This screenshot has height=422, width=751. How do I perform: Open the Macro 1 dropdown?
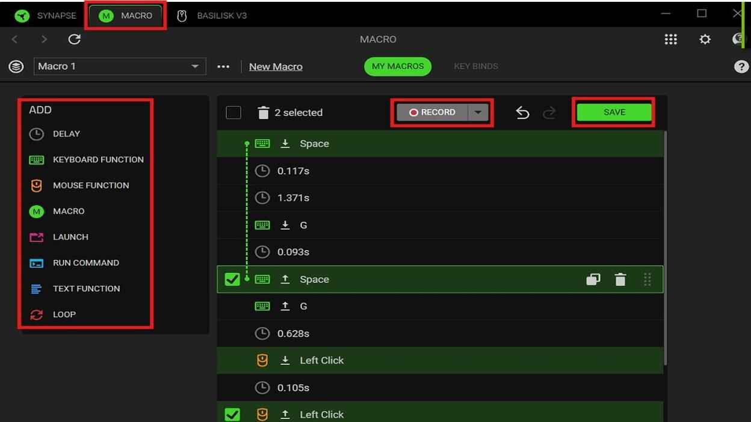120,66
